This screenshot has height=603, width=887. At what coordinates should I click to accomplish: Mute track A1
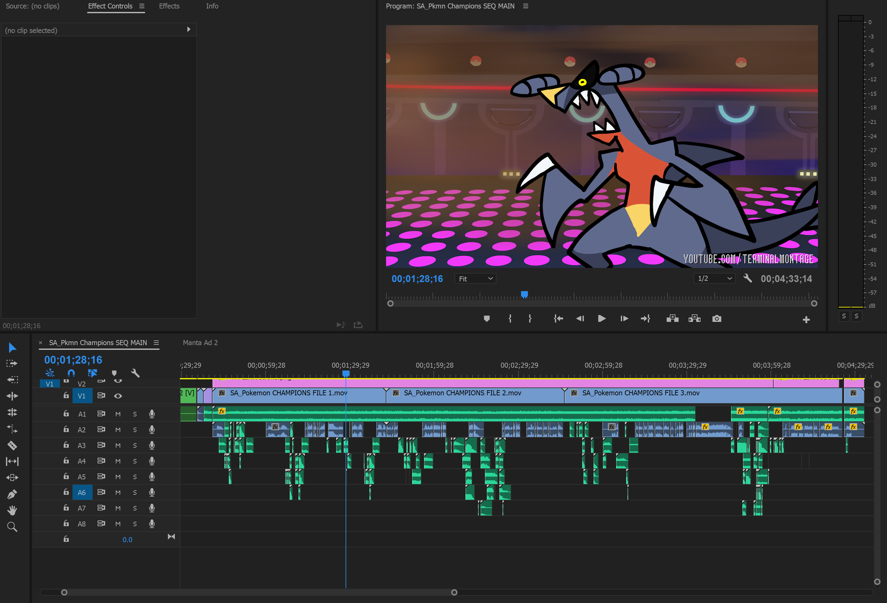[118, 414]
